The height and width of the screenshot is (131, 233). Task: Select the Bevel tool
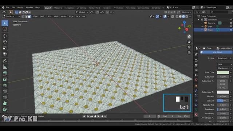[5, 86]
